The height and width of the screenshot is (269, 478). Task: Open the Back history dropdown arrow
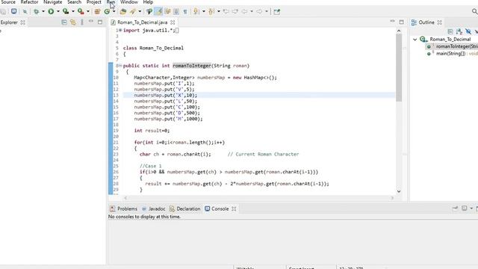click(x=252, y=12)
